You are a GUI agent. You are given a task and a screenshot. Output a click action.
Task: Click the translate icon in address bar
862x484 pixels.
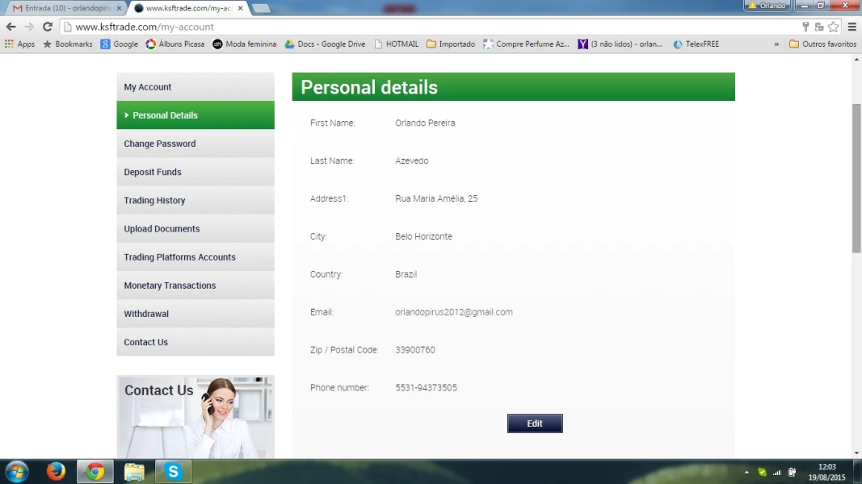click(x=819, y=27)
